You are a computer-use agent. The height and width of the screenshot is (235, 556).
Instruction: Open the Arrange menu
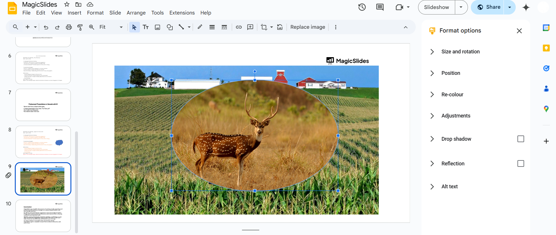(136, 13)
